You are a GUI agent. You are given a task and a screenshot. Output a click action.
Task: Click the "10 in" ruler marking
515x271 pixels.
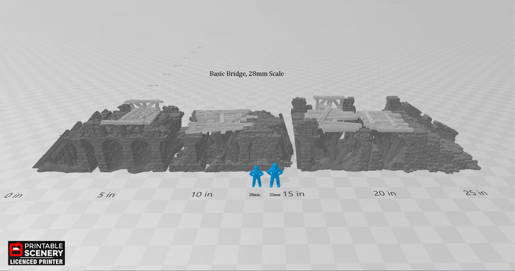202,194
